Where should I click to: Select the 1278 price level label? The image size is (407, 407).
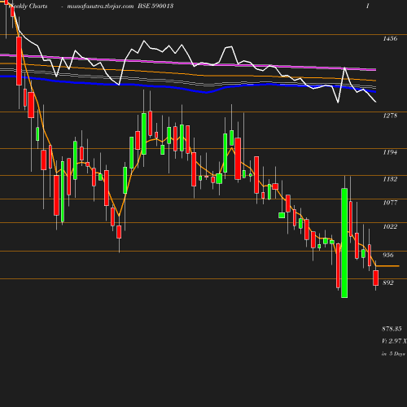click(390, 116)
